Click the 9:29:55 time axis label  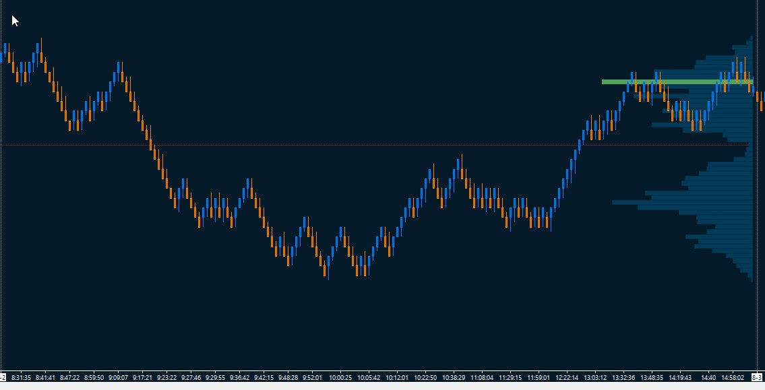215,377
